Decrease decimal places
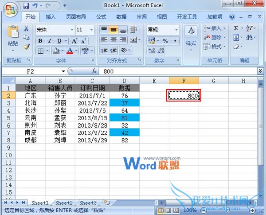Screen dimensions: 266x215 160,51
